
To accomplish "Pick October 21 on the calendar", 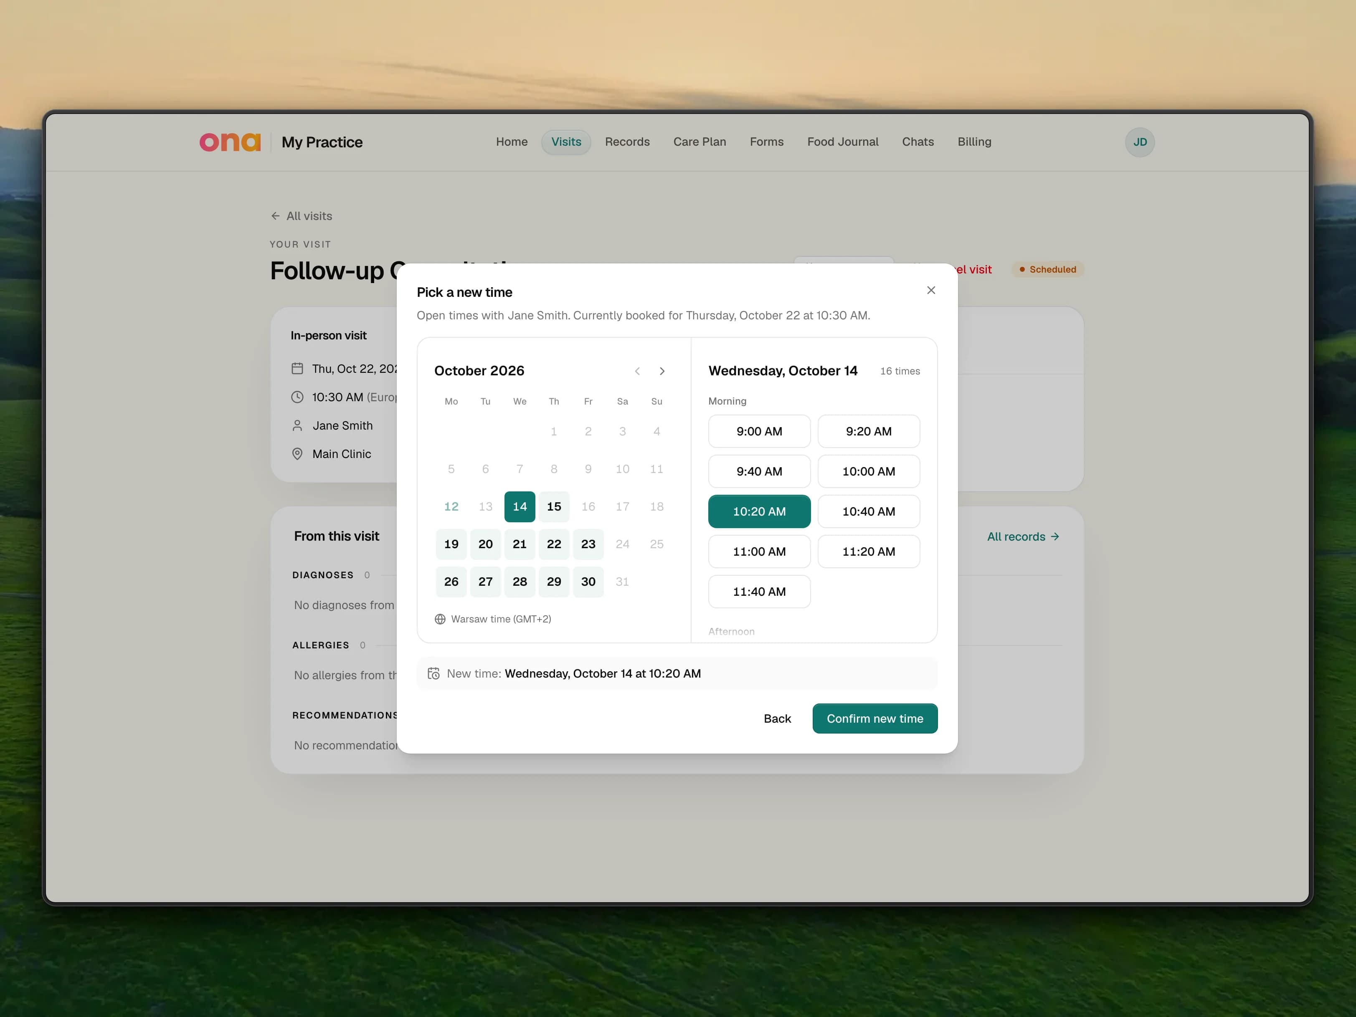I will [519, 544].
